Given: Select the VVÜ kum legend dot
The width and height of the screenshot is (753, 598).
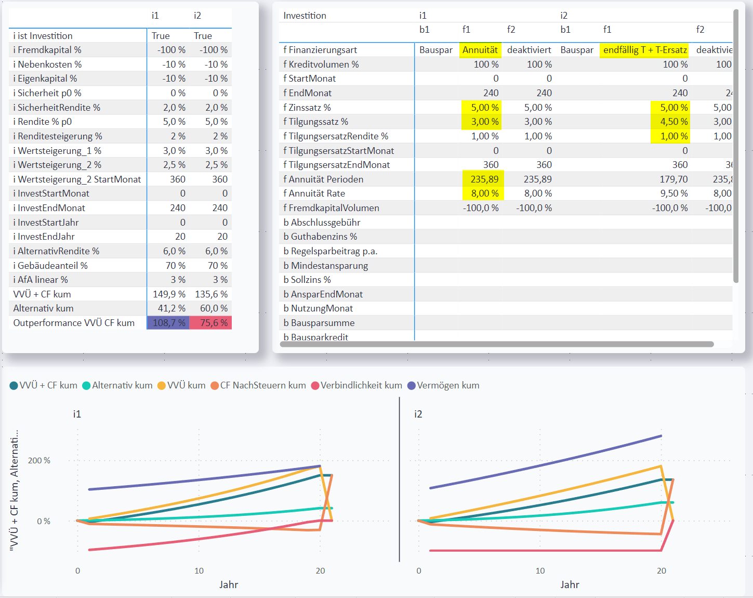Looking at the screenshot, I should (x=162, y=386).
